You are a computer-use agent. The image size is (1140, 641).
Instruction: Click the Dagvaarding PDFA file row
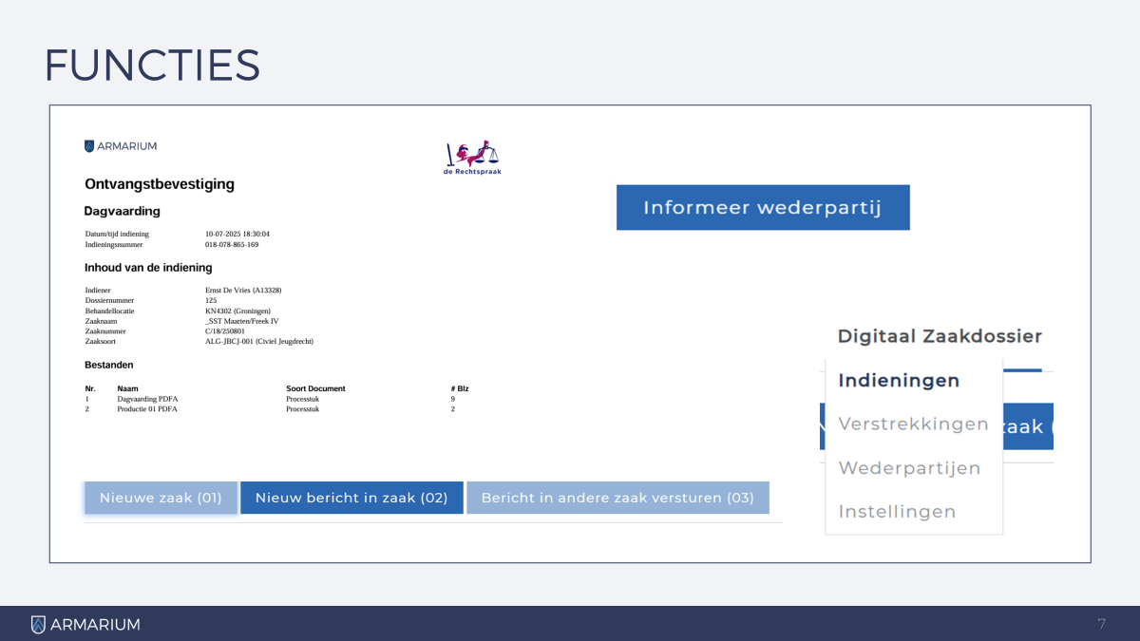pos(147,400)
